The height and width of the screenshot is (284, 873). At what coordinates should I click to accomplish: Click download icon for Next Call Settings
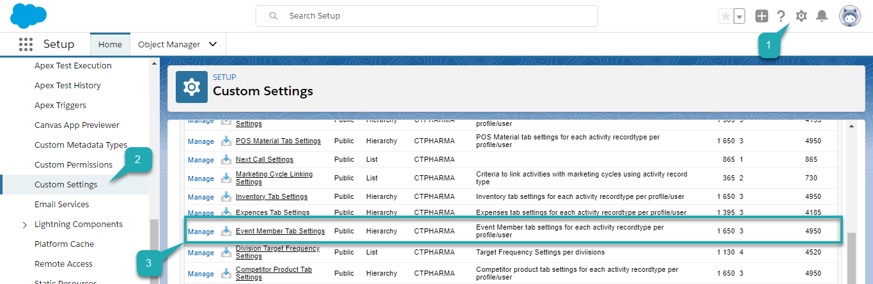click(226, 160)
